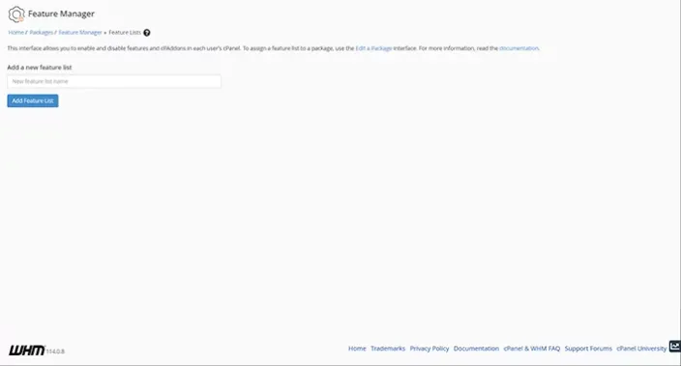Open the Trademarks footer link
This screenshot has width=681, height=366.
[388, 349]
